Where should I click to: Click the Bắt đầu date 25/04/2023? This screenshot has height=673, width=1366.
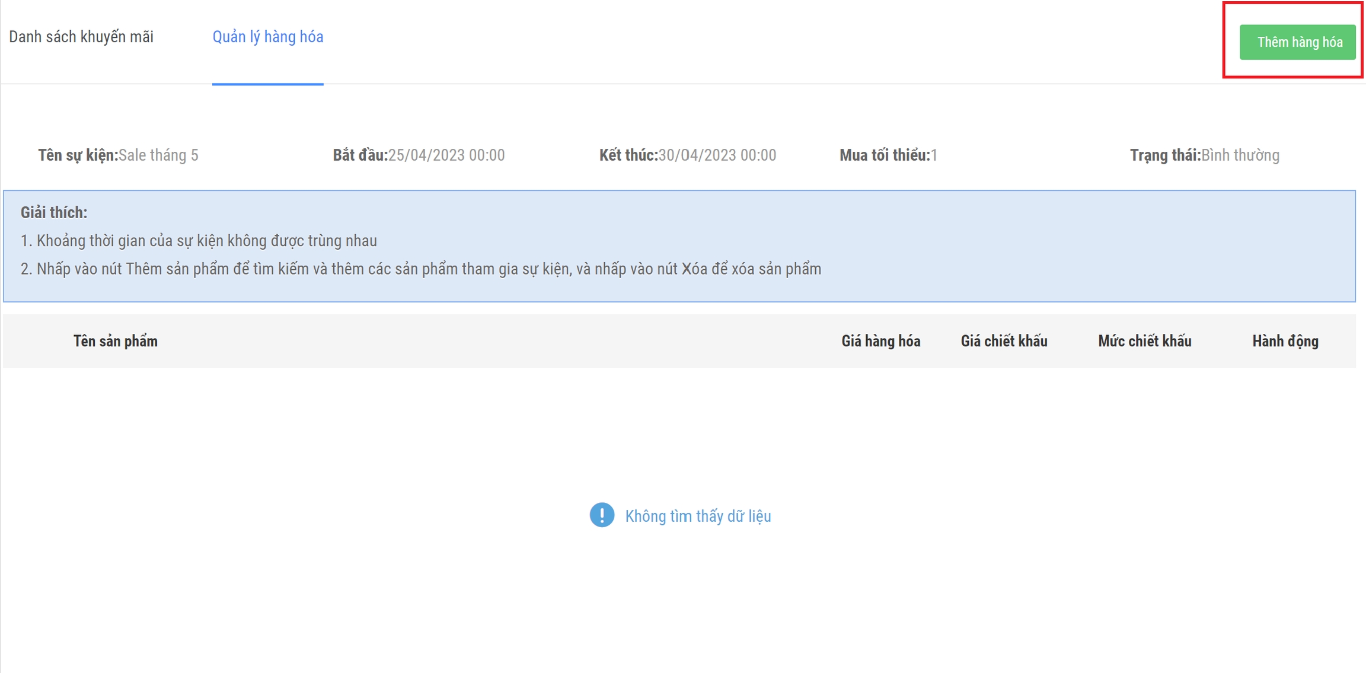pos(446,155)
